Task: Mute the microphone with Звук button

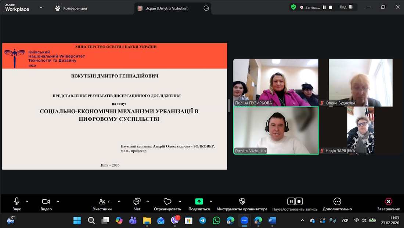Action: pyautogui.click(x=17, y=202)
